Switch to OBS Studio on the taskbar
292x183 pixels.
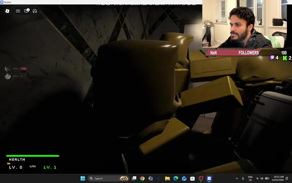pos(201,178)
